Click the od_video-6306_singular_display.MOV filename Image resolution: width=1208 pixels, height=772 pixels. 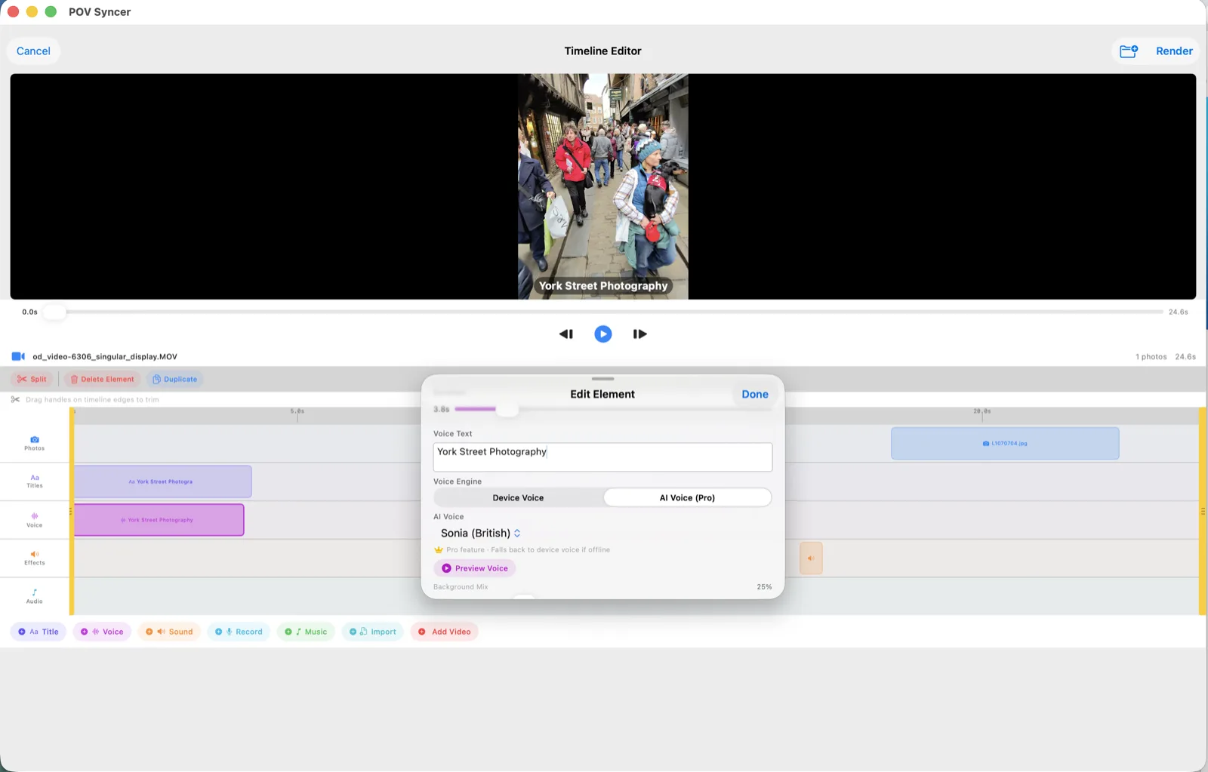tap(105, 357)
